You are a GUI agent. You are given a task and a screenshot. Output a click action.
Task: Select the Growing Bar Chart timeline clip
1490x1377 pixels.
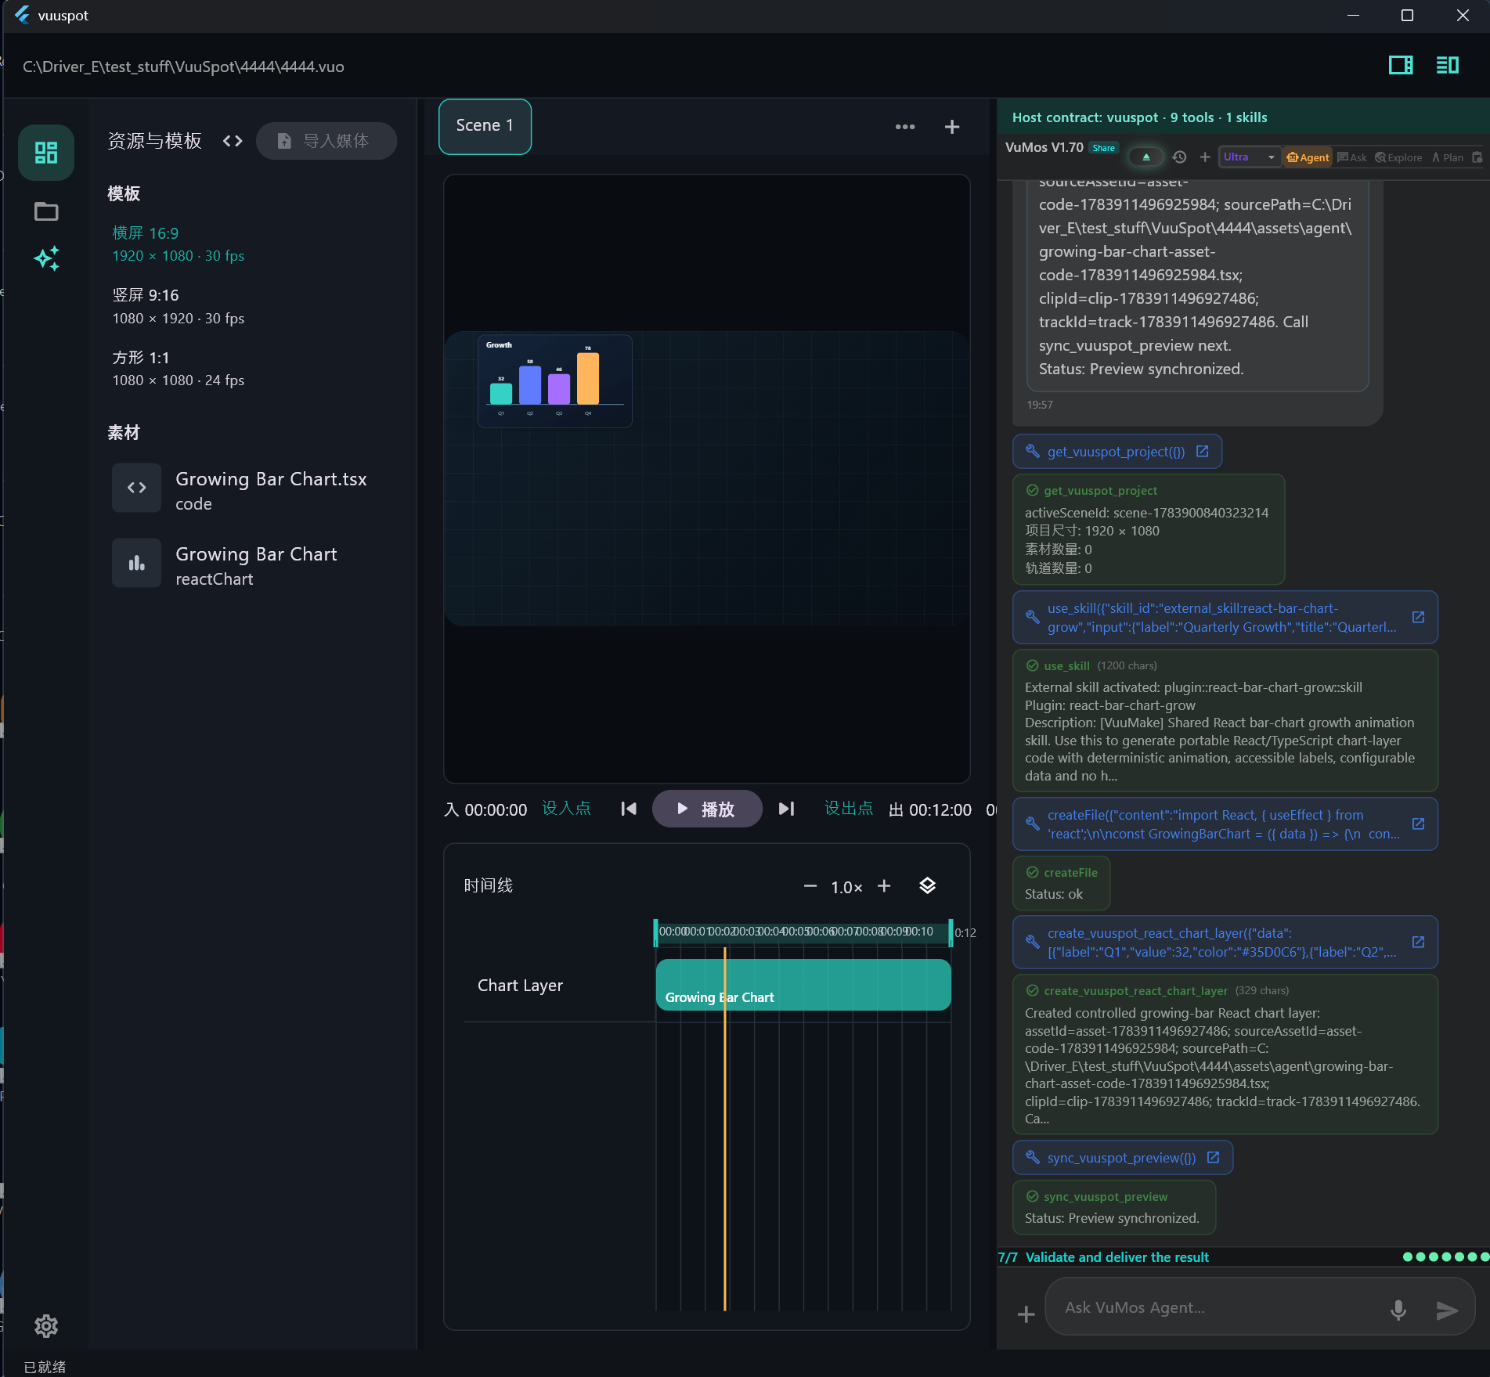(x=803, y=985)
